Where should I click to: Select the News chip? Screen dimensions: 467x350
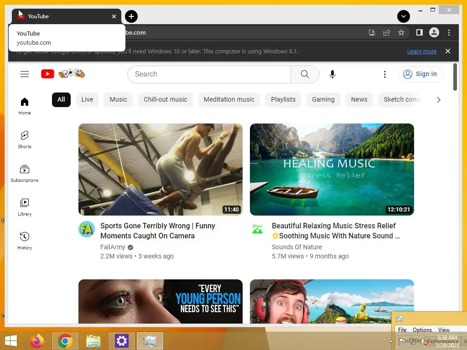click(359, 99)
